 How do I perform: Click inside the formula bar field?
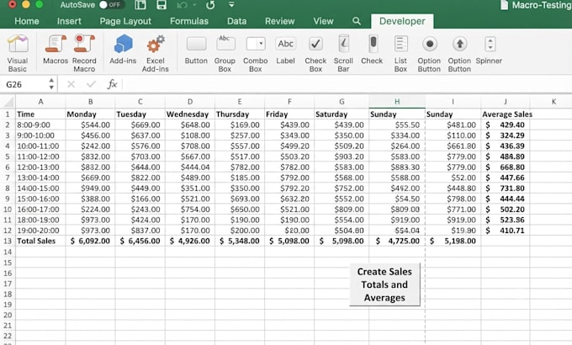pos(347,84)
